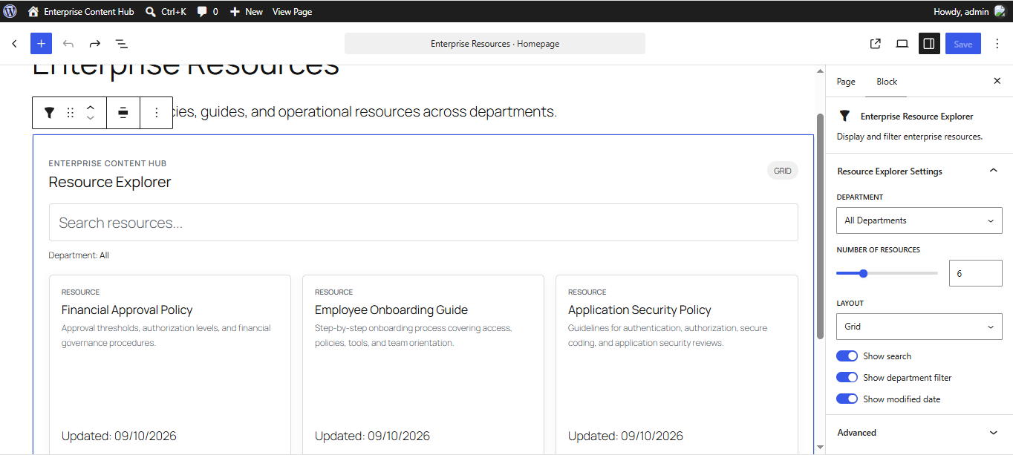Click the WordPress logo icon
The width and height of the screenshot is (1013, 455).
10,11
